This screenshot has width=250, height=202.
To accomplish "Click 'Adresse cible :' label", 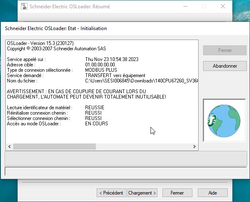I will (x=21, y=65).
